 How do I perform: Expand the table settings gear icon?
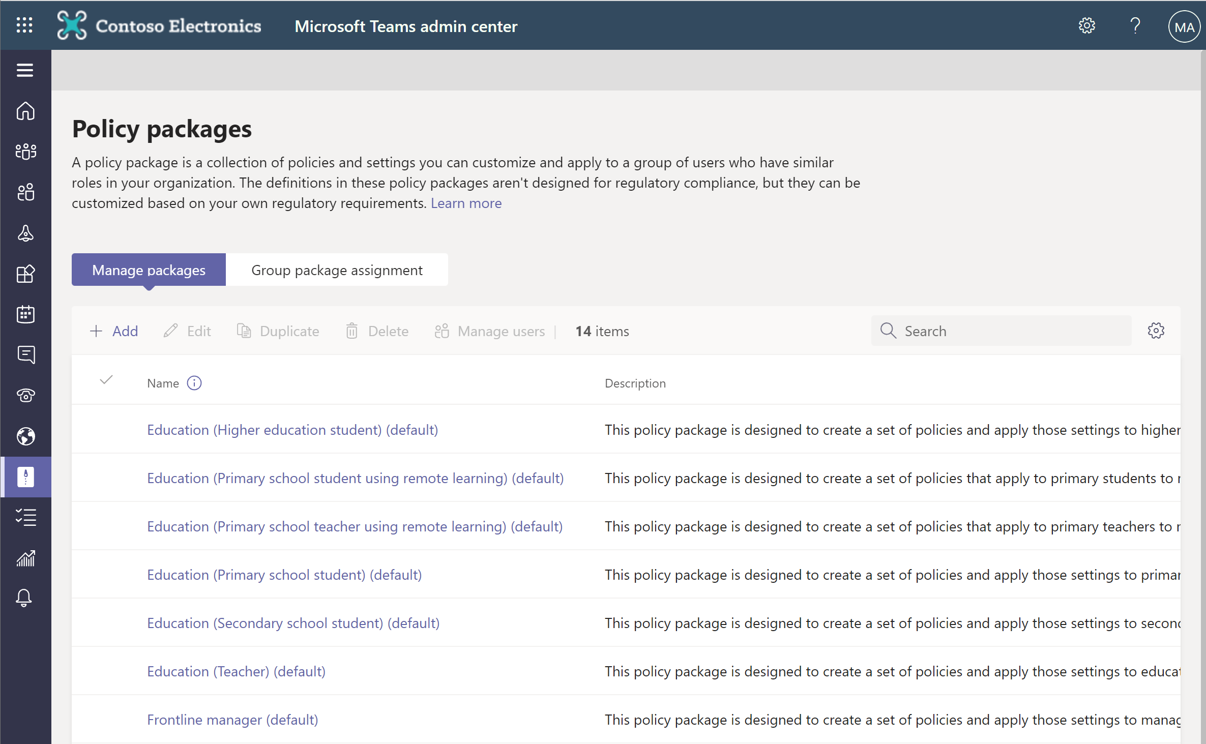pos(1156,331)
